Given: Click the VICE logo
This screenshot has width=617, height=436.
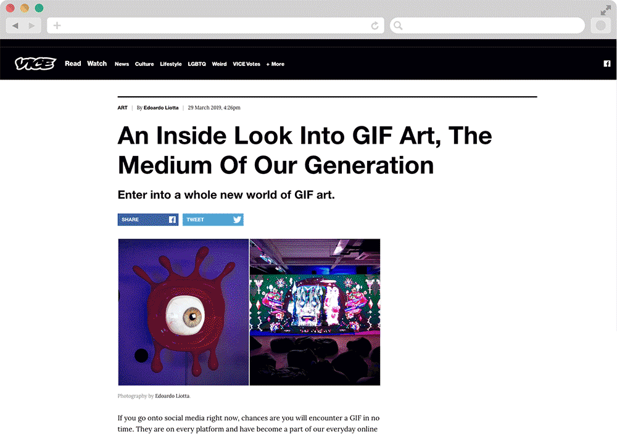Looking at the screenshot, I should pos(35,64).
